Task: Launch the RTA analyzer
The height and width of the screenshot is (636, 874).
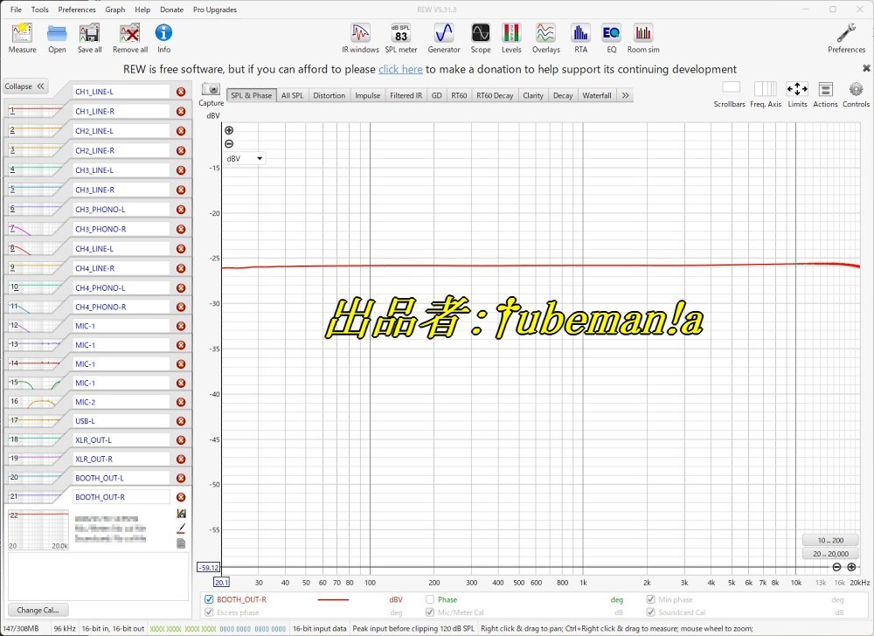Action: (x=581, y=38)
